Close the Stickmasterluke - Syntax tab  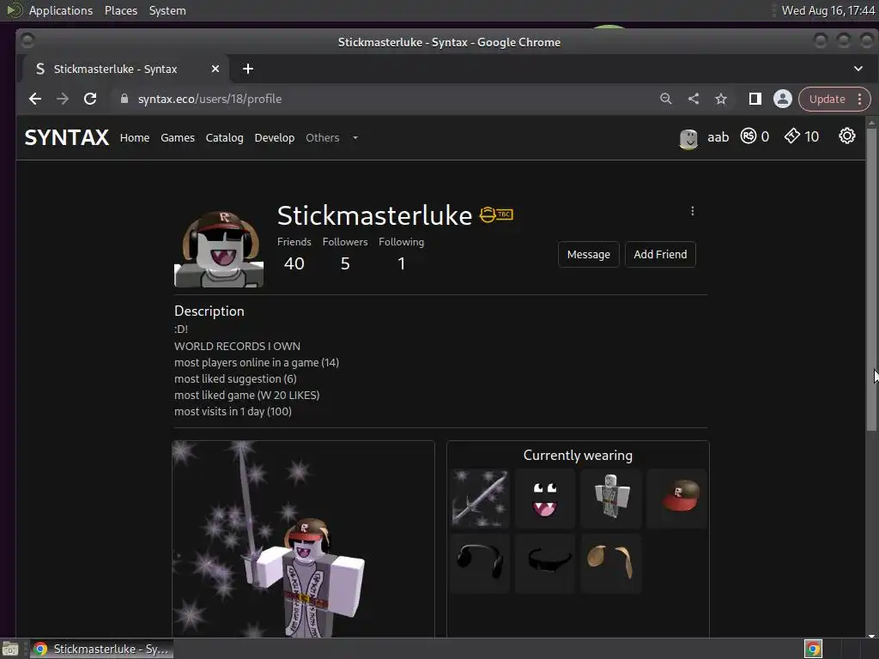tap(215, 69)
